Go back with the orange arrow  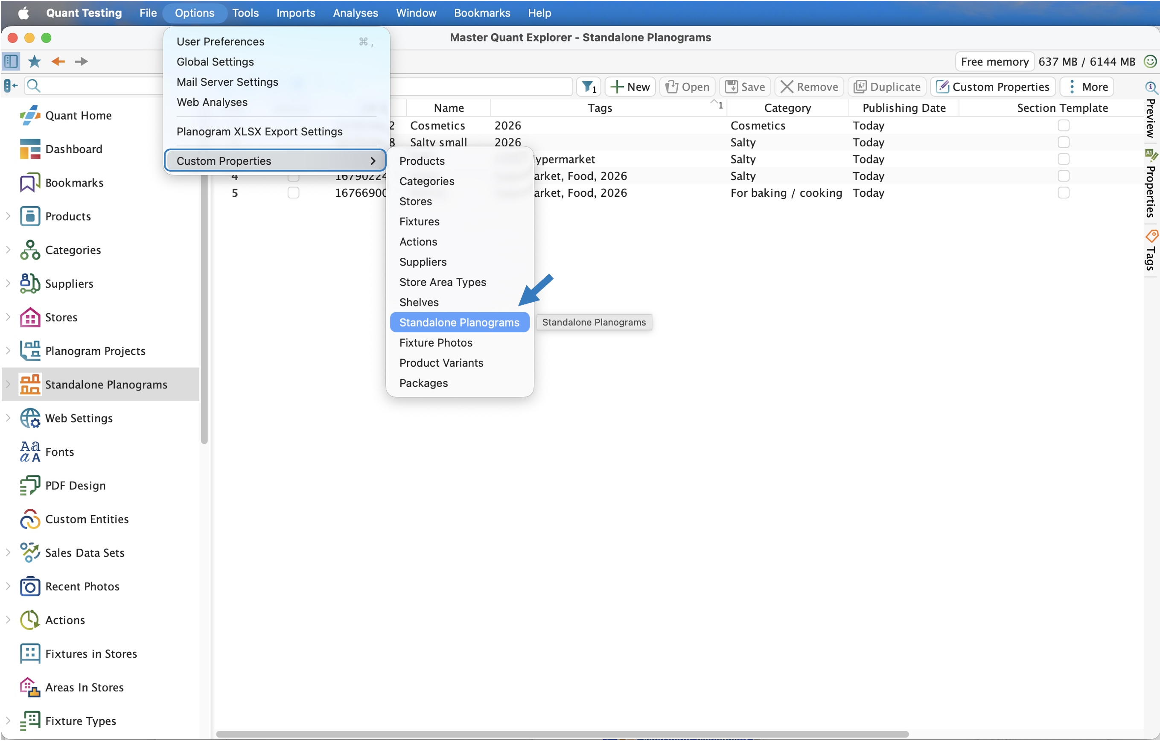(x=58, y=61)
